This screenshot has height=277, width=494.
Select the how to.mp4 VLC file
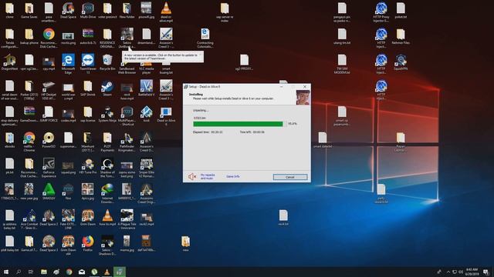(x=107, y=218)
